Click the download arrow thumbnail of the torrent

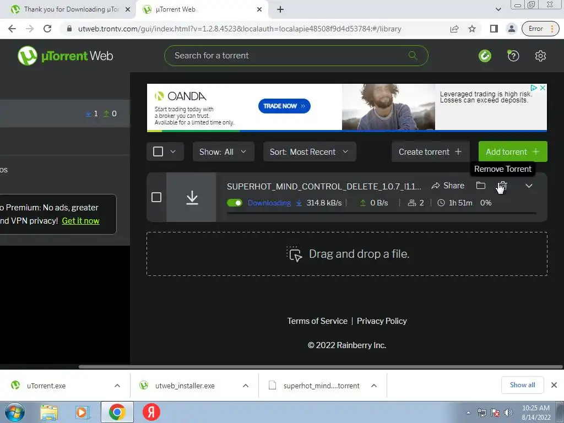pos(191,197)
